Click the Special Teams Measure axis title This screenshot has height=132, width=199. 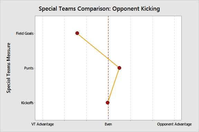[x=9, y=68]
